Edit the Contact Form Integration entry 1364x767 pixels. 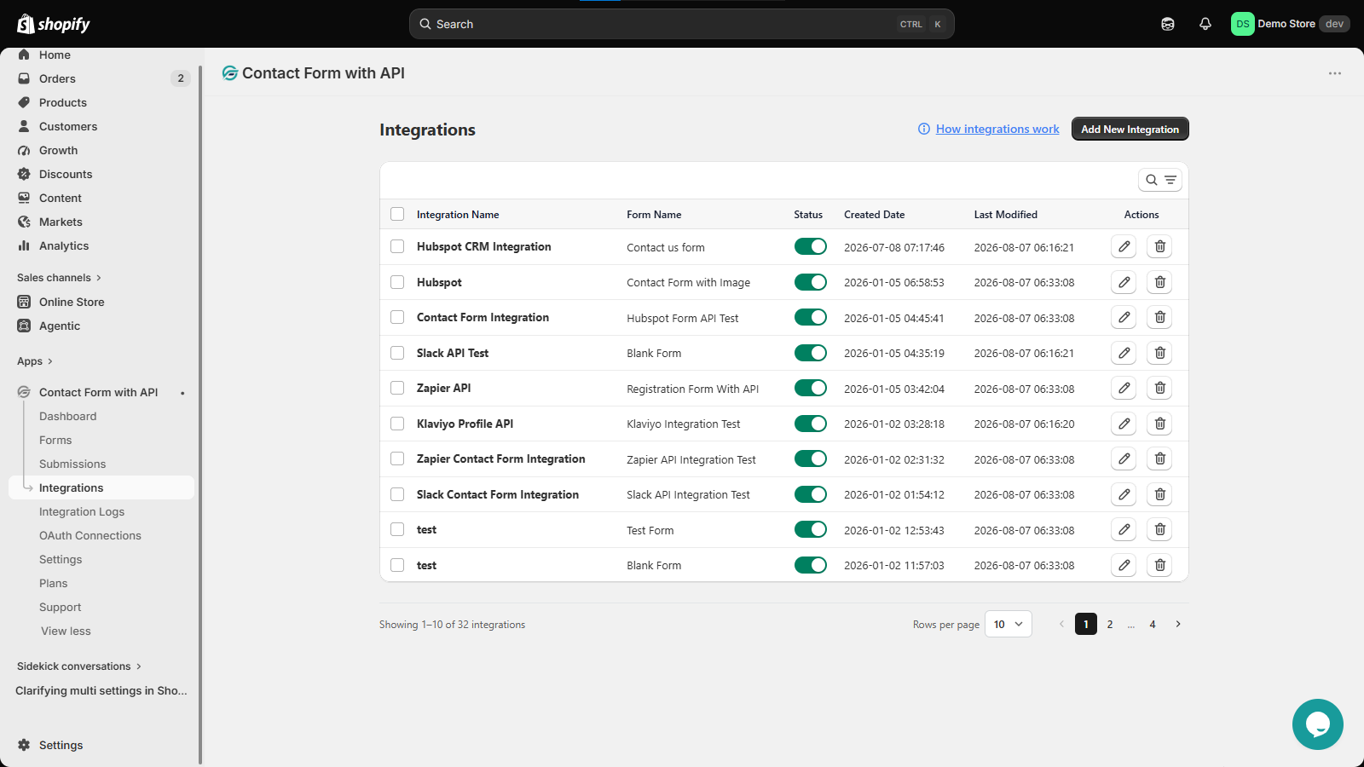(x=1124, y=318)
